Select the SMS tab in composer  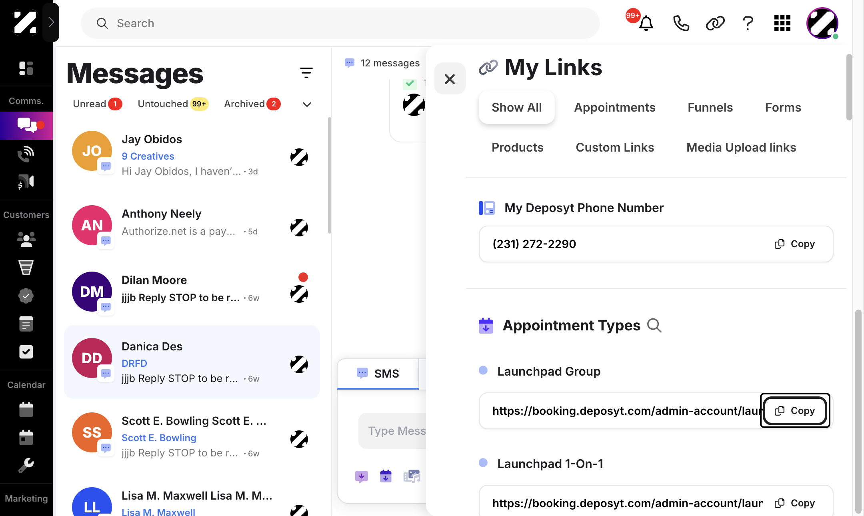tap(378, 374)
